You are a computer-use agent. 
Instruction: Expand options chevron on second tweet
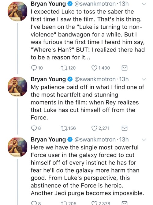pyautogui.click(x=144, y=79)
